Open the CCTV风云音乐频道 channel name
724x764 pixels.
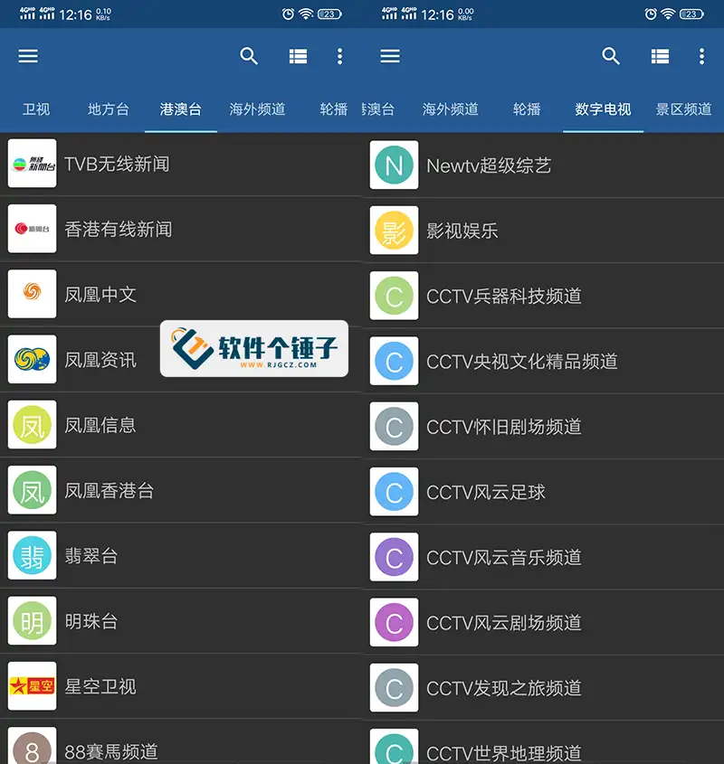504,558
